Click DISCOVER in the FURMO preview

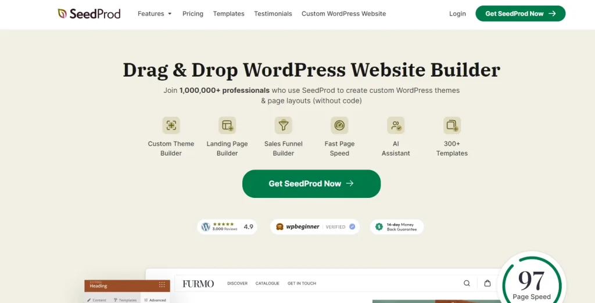click(x=237, y=283)
